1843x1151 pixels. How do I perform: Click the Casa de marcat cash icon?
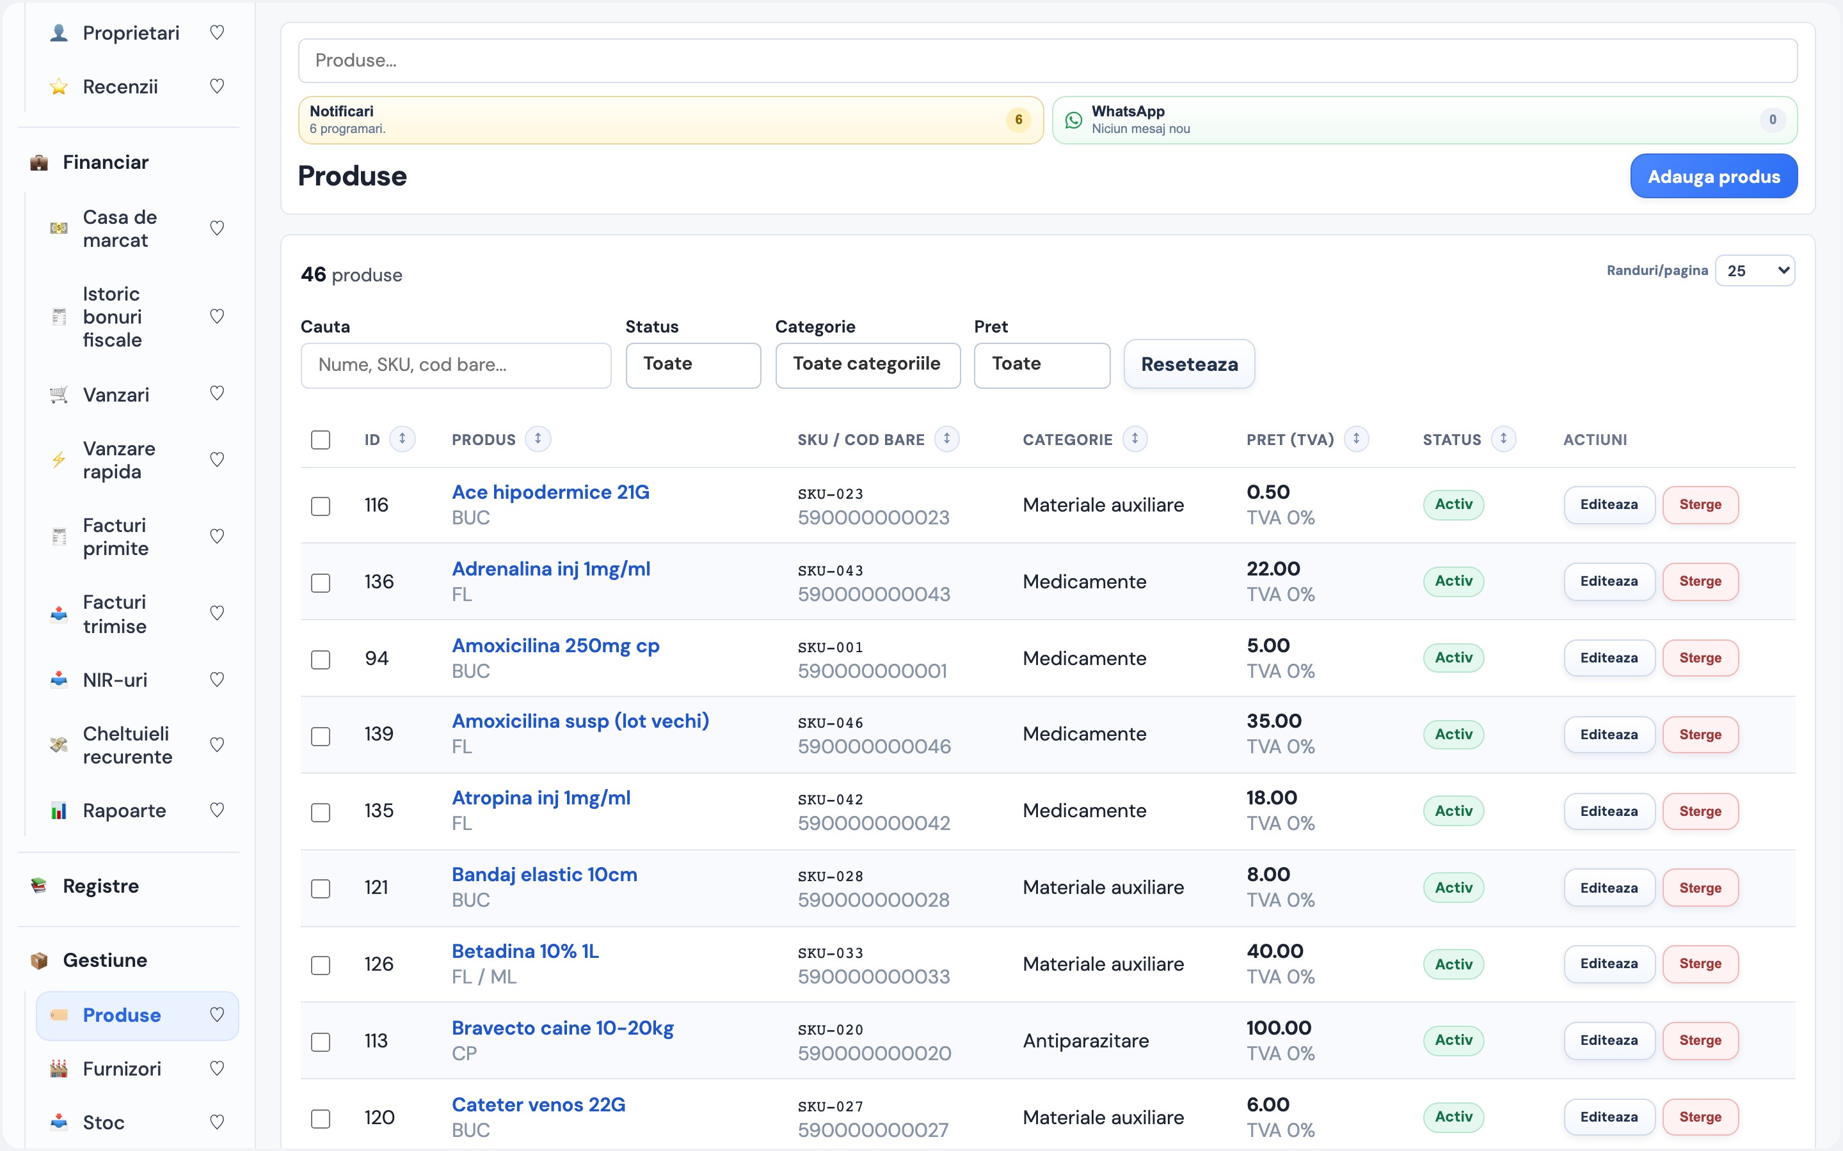point(59,228)
